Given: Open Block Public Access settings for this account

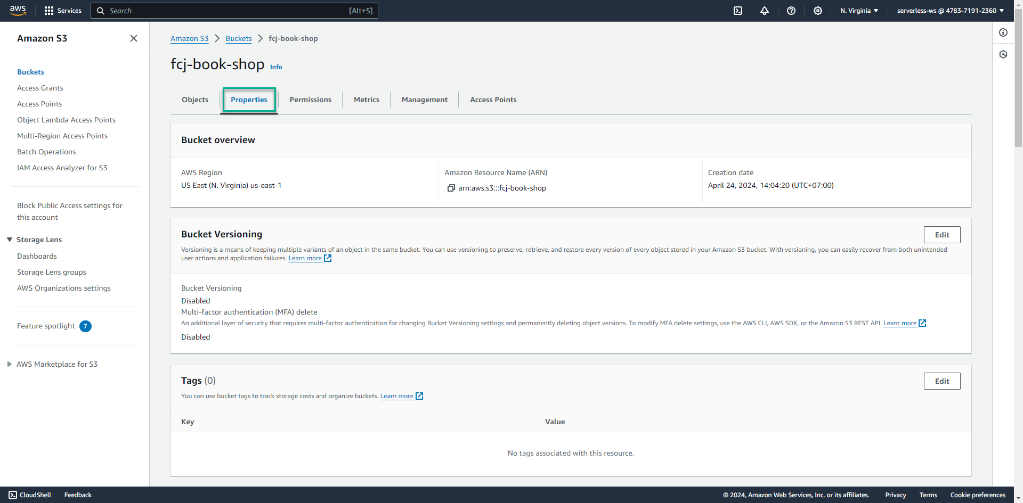Looking at the screenshot, I should (70, 211).
